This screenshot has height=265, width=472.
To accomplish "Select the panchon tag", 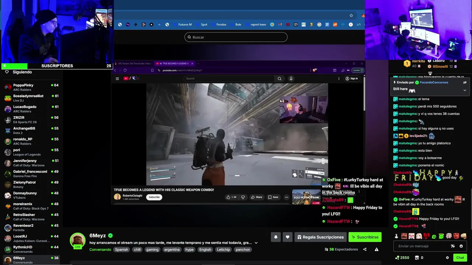I will tap(243, 250).
